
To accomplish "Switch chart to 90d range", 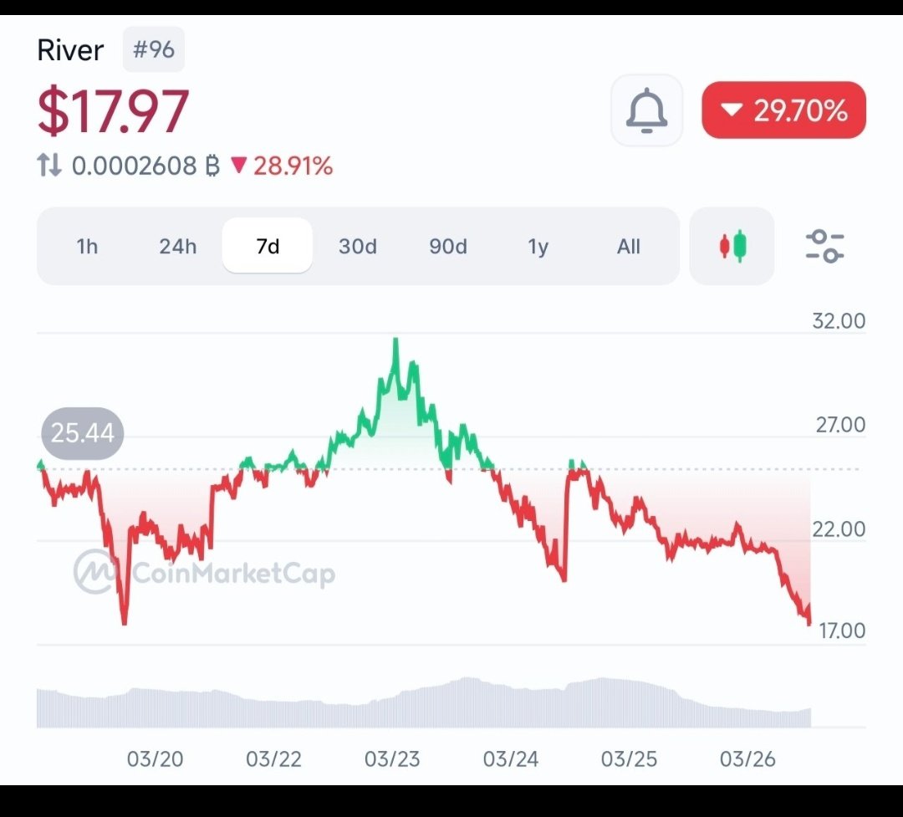I will point(448,247).
